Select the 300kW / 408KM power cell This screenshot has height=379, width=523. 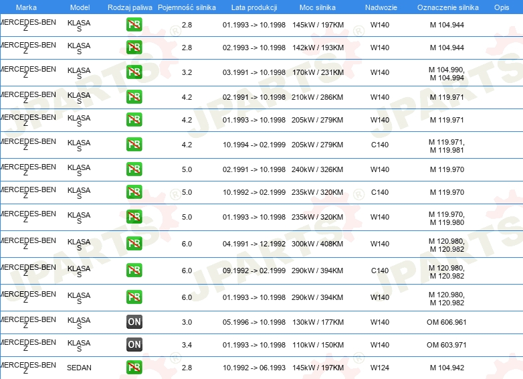pyautogui.click(x=317, y=244)
